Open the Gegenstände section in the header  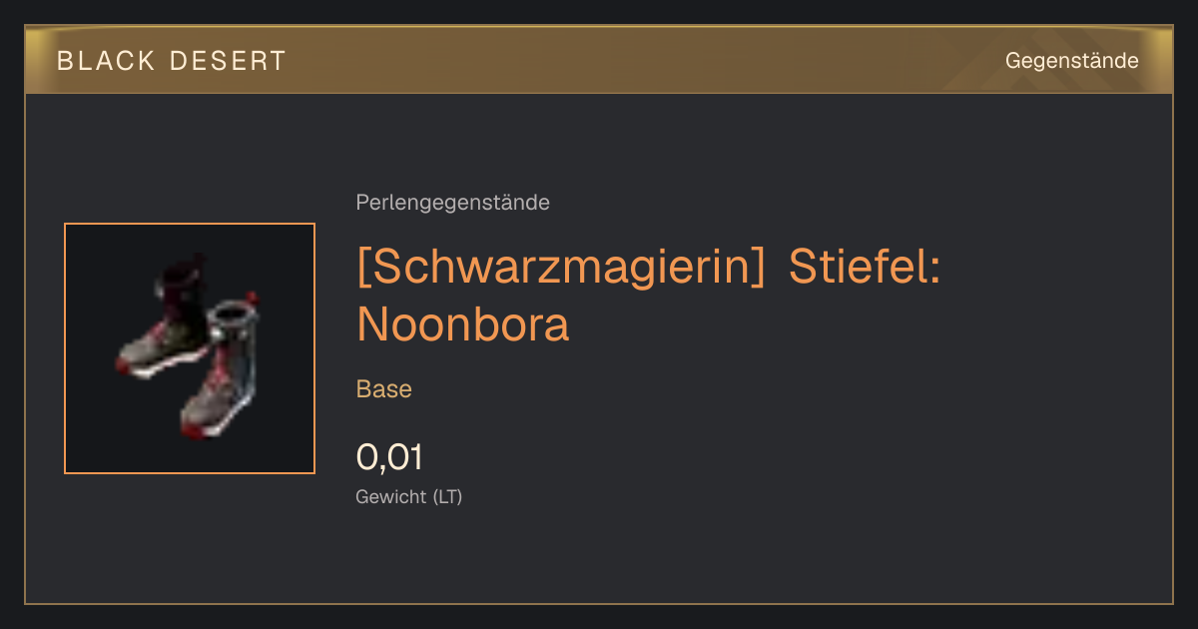1071,61
